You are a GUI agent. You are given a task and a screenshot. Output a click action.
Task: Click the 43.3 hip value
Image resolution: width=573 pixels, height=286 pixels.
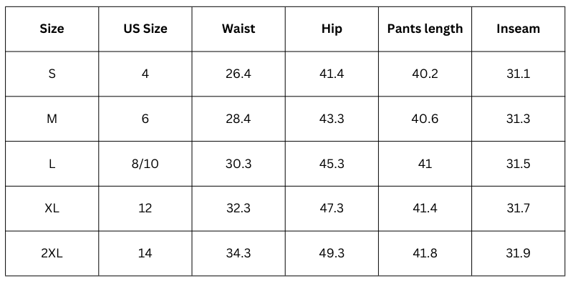[x=332, y=119]
